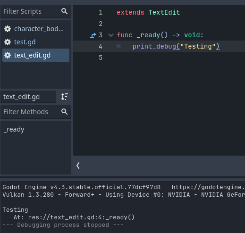Click the Filter Scripts search icon

click(x=64, y=11)
